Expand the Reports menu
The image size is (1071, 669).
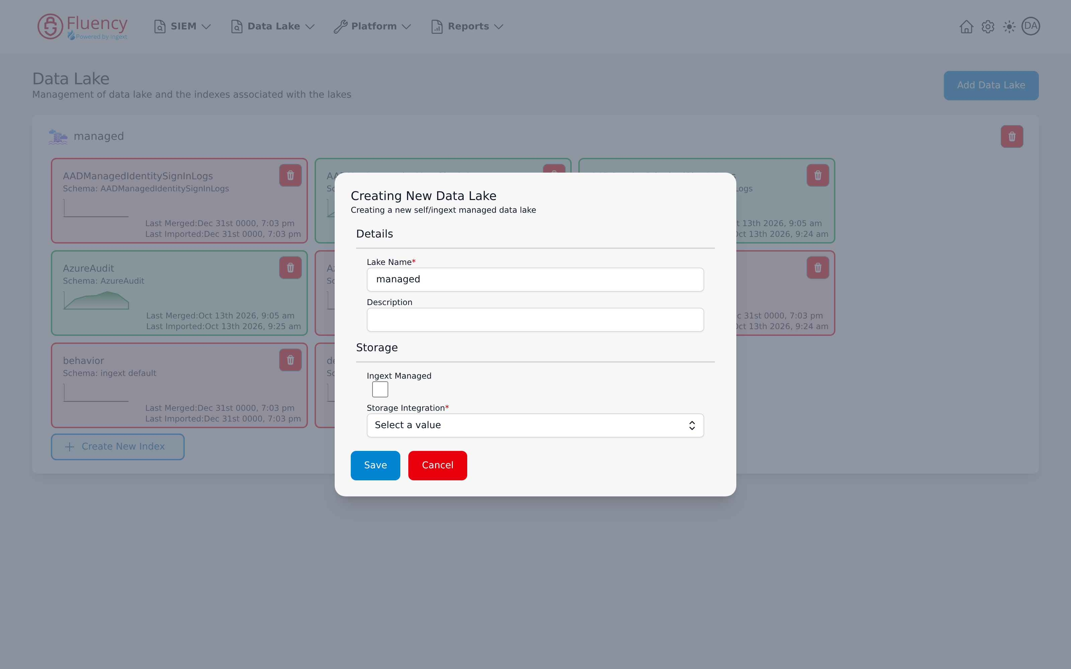pos(467,26)
